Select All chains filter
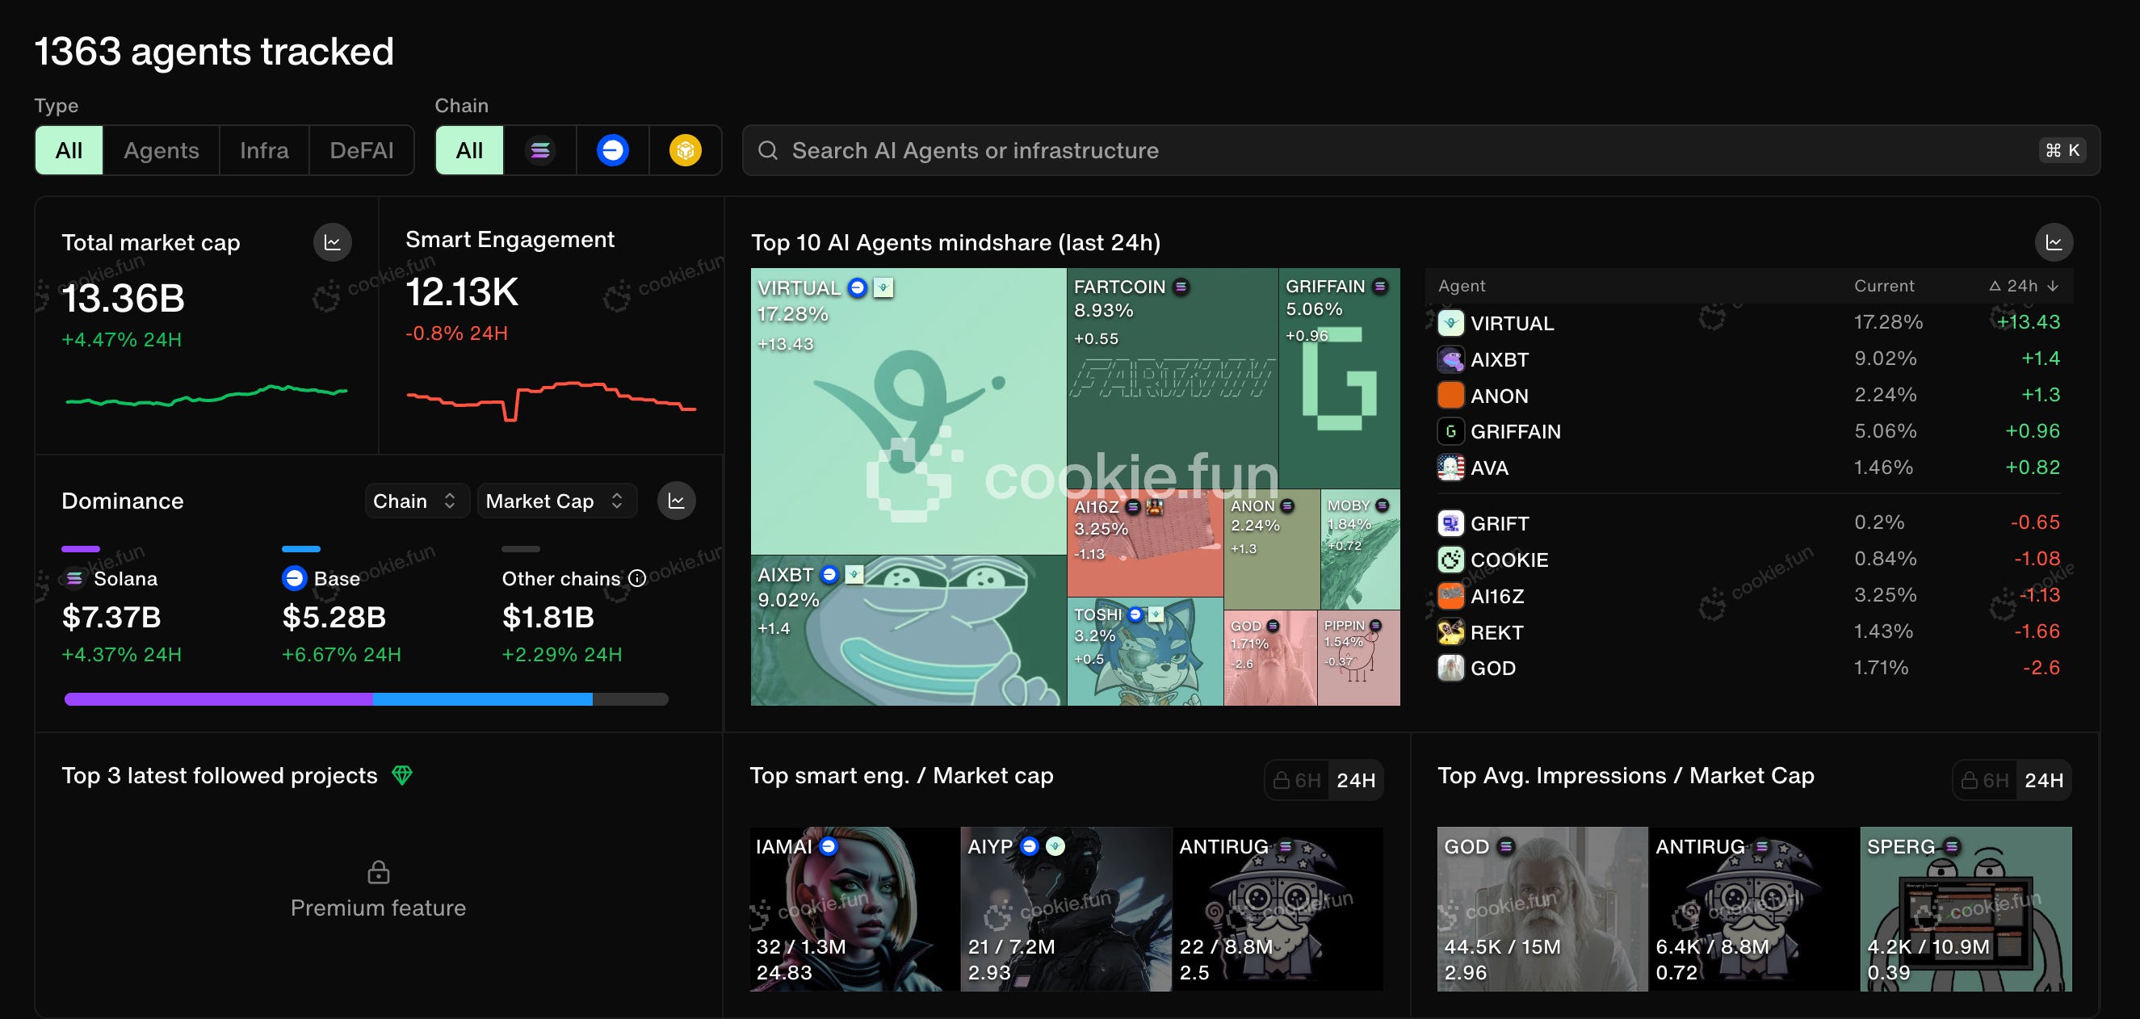This screenshot has width=2140, height=1019. (469, 150)
